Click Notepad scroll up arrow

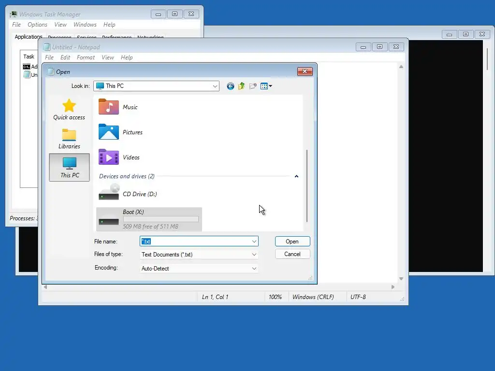click(x=401, y=67)
